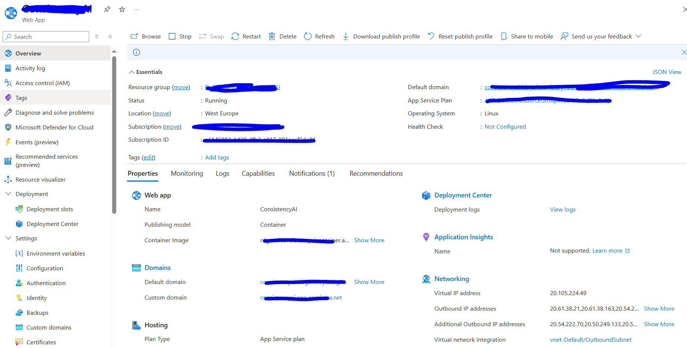Open Microsoft Defender for Cloud

click(54, 127)
